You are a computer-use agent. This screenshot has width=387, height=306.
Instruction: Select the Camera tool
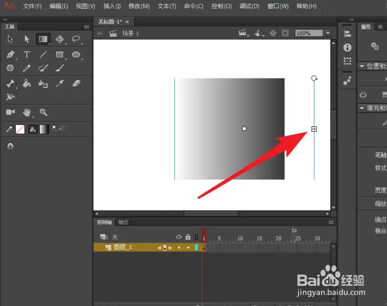pyautogui.click(x=10, y=112)
